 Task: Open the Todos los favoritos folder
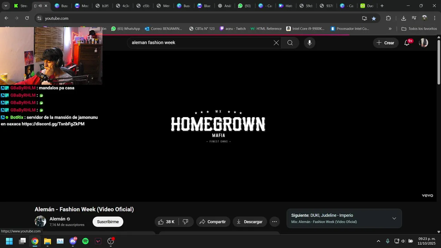(x=419, y=29)
